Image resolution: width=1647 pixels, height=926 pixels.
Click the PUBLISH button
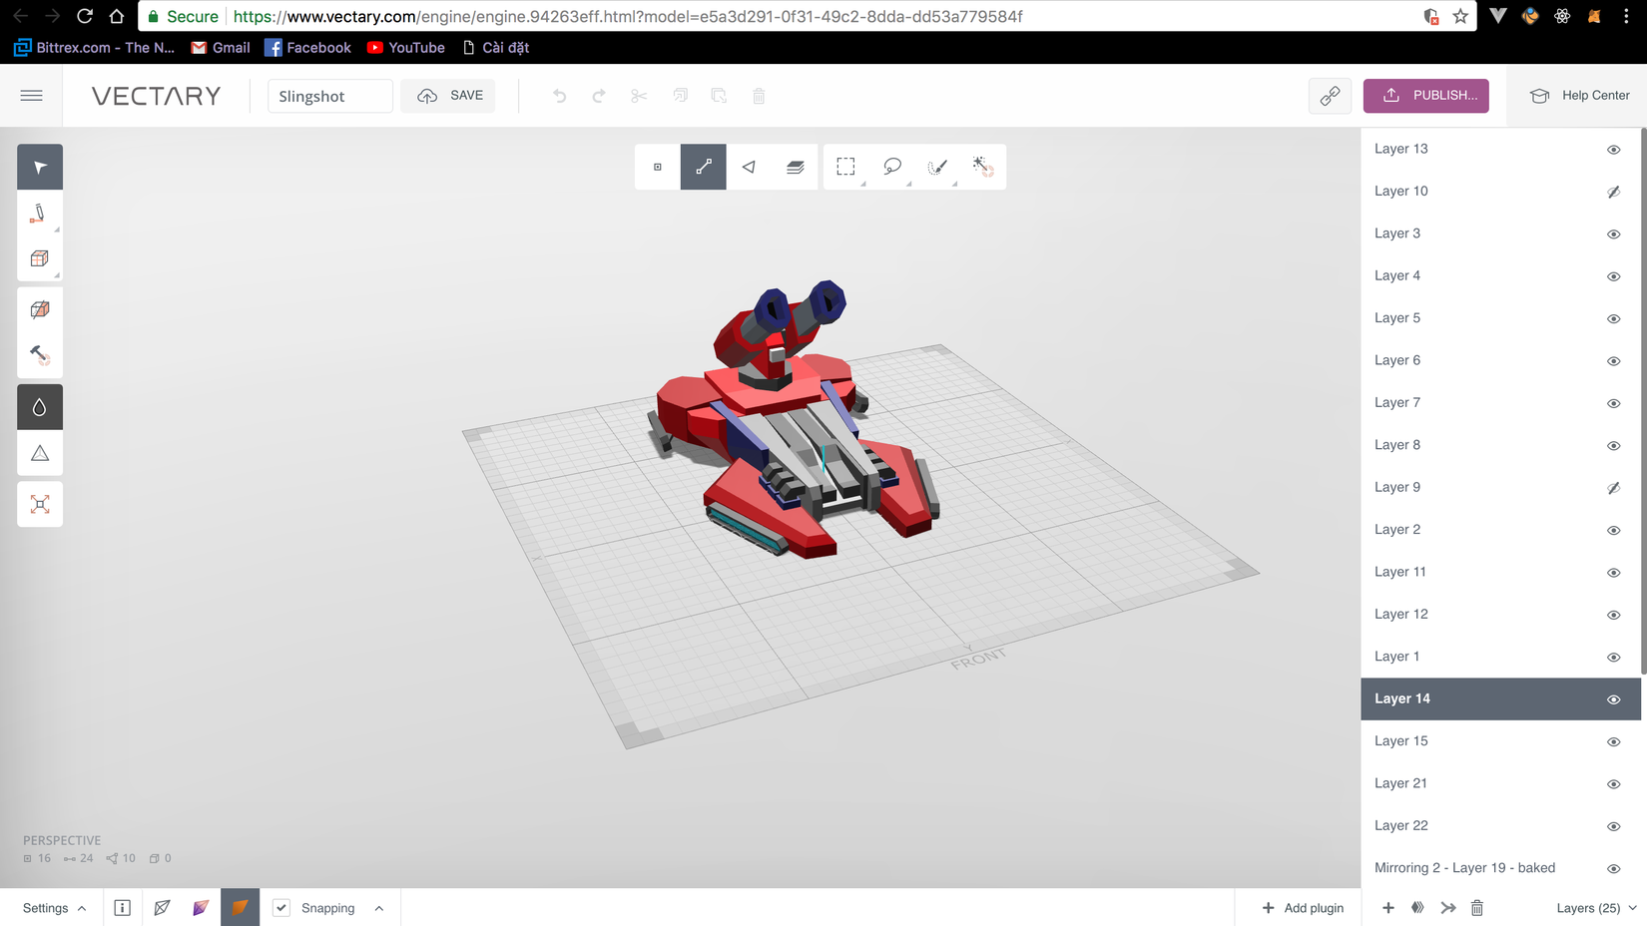pos(1425,95)
